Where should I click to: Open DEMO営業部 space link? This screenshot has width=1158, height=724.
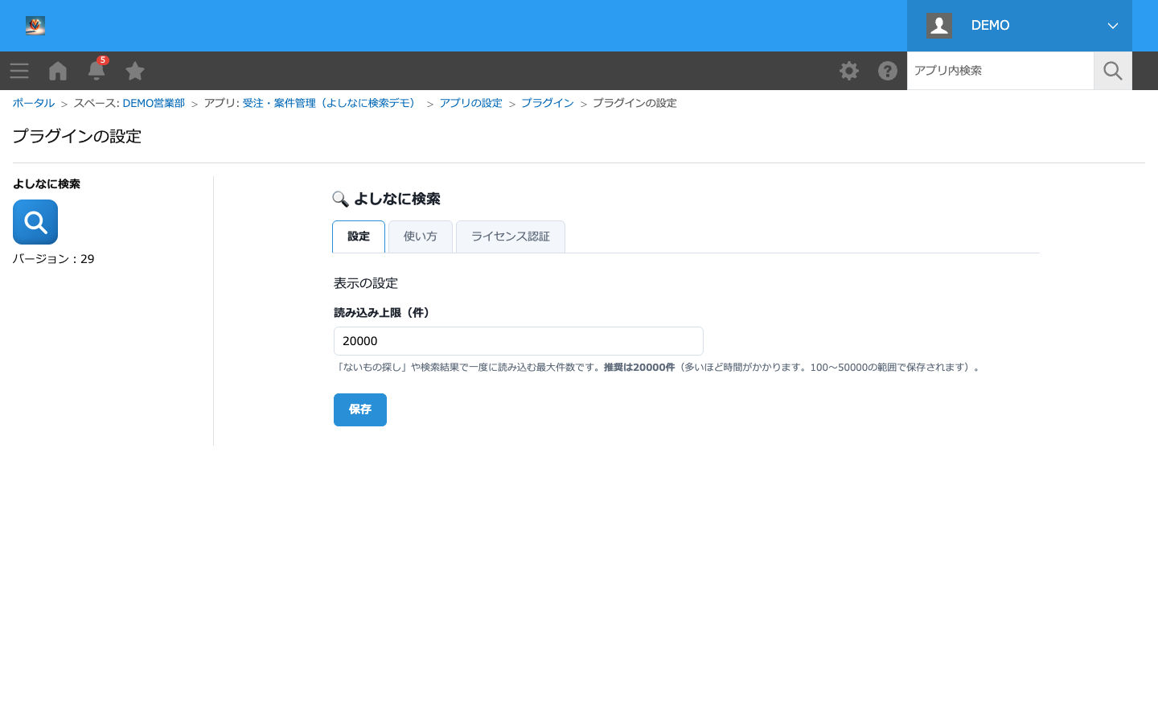pyautogui.click(x=154, y=103)
